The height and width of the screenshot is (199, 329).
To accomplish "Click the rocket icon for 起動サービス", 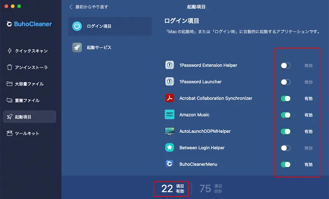I will click(77, 47).
